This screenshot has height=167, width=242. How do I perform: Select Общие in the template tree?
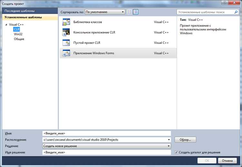[x=19, y=39]
